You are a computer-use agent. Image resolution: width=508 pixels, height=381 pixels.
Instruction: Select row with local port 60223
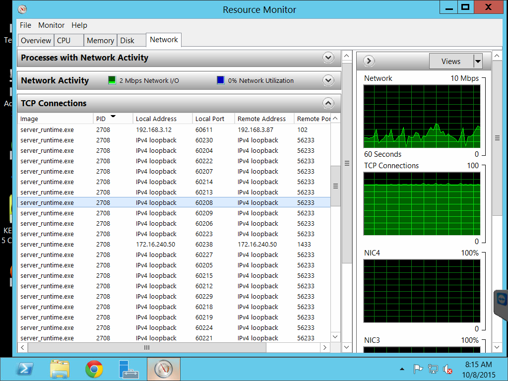[174, 234]
